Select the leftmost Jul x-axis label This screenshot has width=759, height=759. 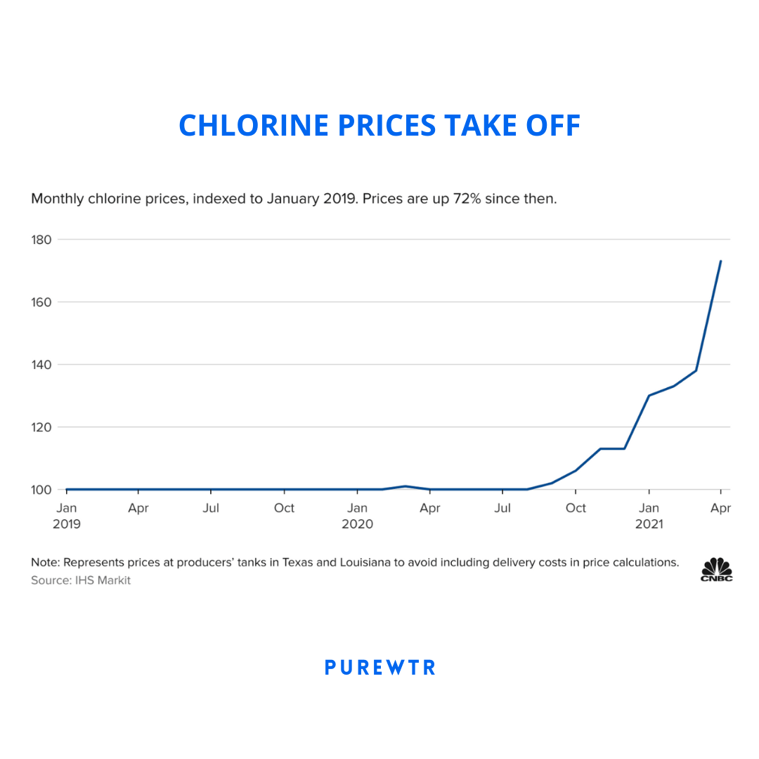tap(212, 508)
